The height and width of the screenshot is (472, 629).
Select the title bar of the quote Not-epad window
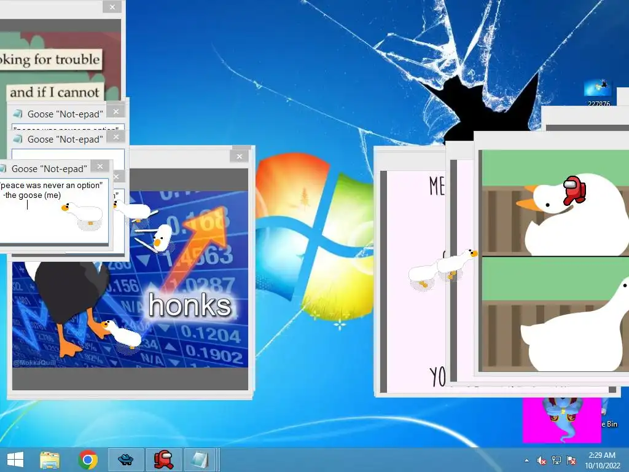49,168
